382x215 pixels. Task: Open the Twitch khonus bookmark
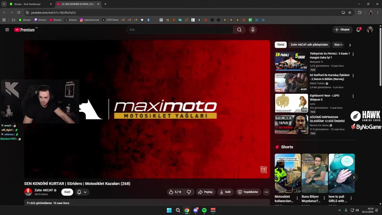point(40,20)
